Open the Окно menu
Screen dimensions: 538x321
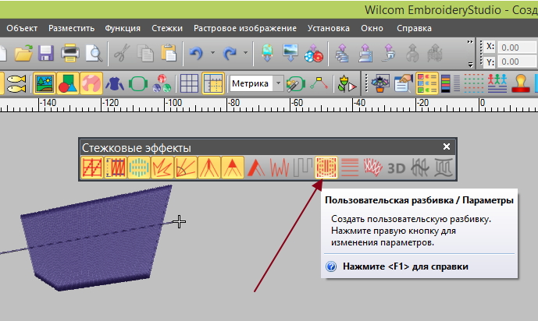tap(372, 28)
